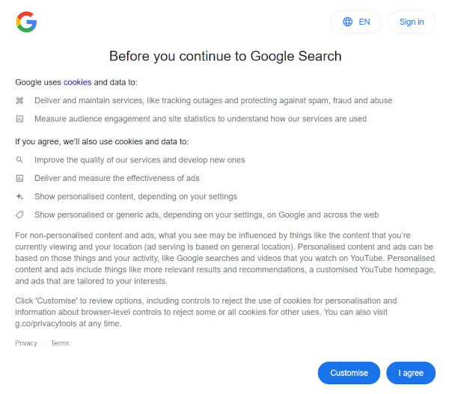Open the cookies link
The image size is (449, 394).
coord(77,82)
